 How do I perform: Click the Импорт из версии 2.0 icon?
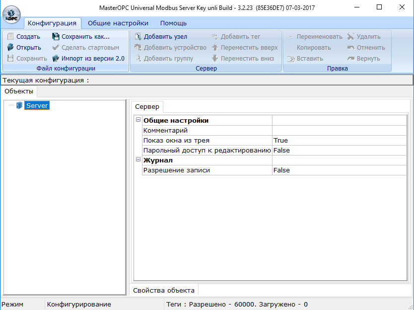point(56,59)
